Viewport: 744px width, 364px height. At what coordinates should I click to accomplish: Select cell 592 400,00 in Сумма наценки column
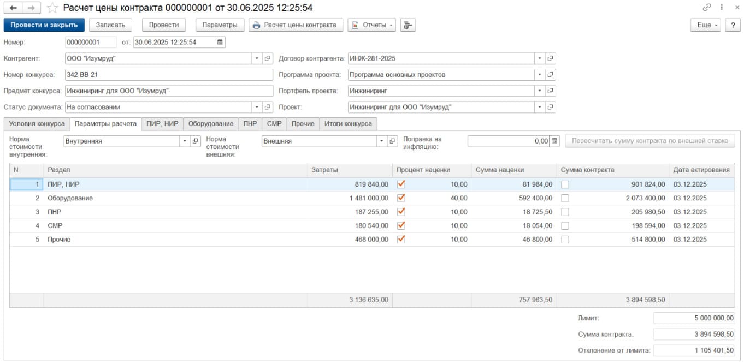[514, 198]
